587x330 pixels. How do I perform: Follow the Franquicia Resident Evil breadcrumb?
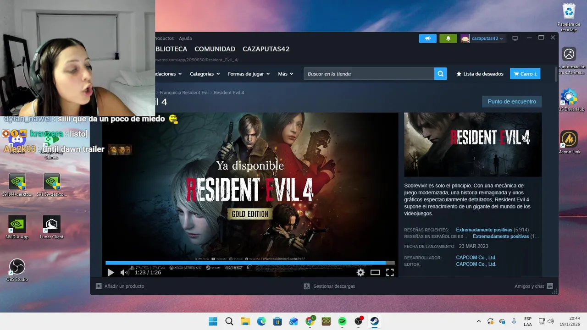pyautogui.click(x=184, y=93)
